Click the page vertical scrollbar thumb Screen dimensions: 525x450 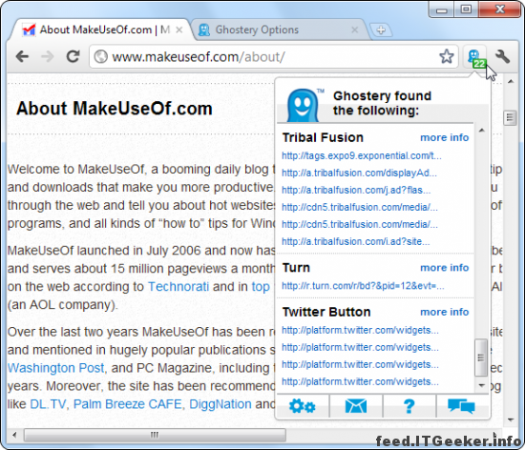pyautogui.click(x=510, y=117)
